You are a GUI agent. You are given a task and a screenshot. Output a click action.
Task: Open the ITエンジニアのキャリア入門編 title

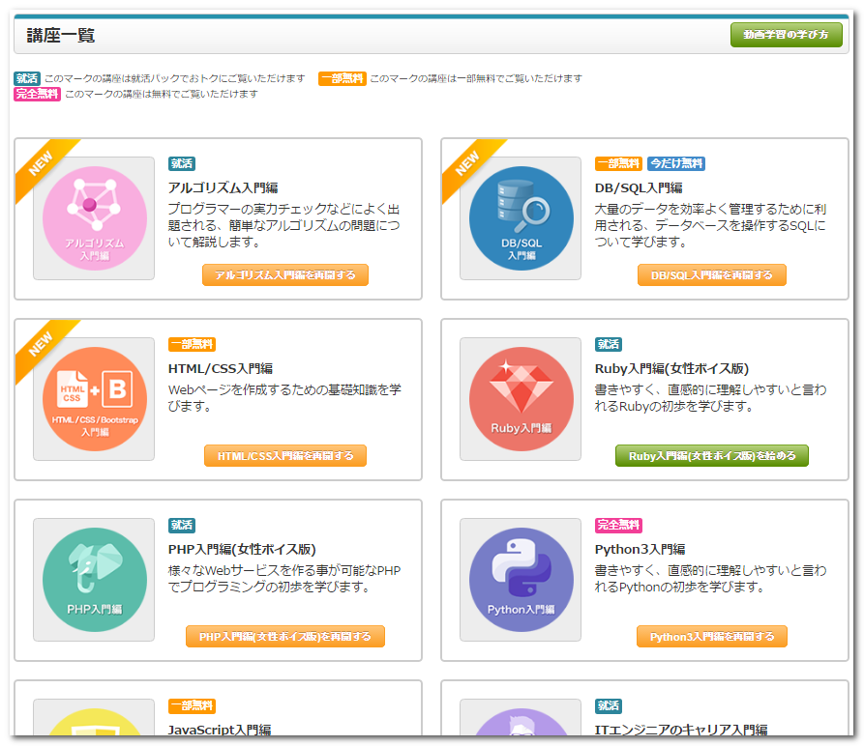pyautogui.click(x=681, y=730)
